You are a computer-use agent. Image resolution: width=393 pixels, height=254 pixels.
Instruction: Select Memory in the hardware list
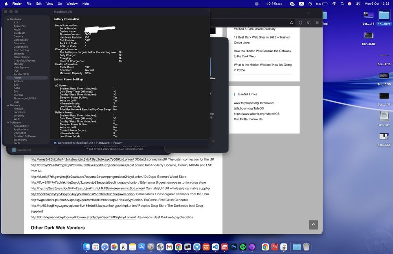click(x=18, y=64)
